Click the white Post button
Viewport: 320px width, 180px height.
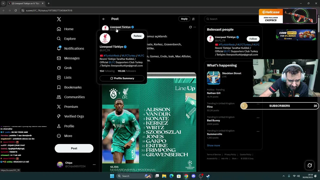pyautogui.click(x=74, y=148)
